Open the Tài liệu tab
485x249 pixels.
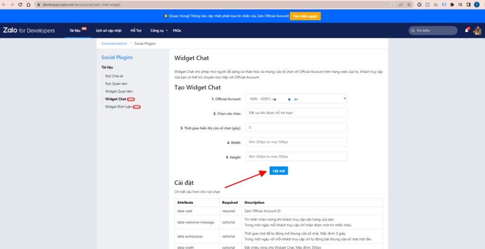(76, 31)
